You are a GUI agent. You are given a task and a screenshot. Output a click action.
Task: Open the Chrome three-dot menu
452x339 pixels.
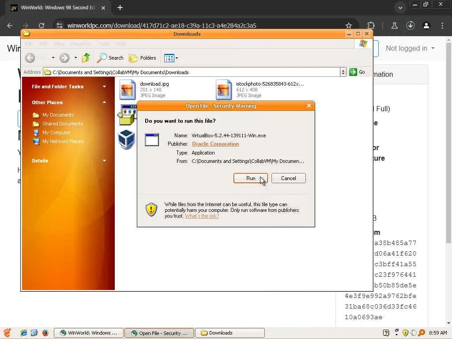pyautogui.click(x=442, y=25)
